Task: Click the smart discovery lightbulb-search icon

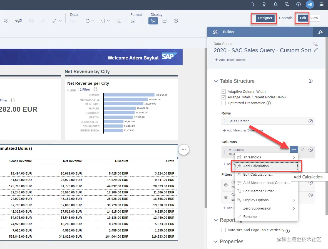Action: 18,21
